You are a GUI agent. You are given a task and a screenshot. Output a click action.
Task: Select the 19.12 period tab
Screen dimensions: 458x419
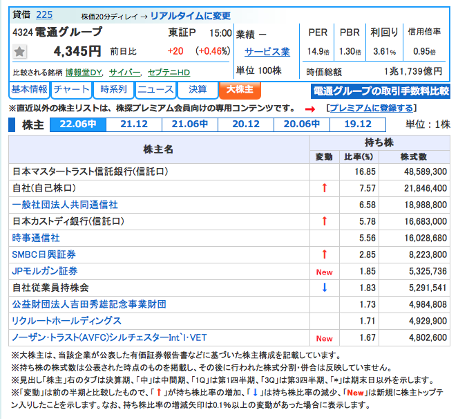pos(358,124)
